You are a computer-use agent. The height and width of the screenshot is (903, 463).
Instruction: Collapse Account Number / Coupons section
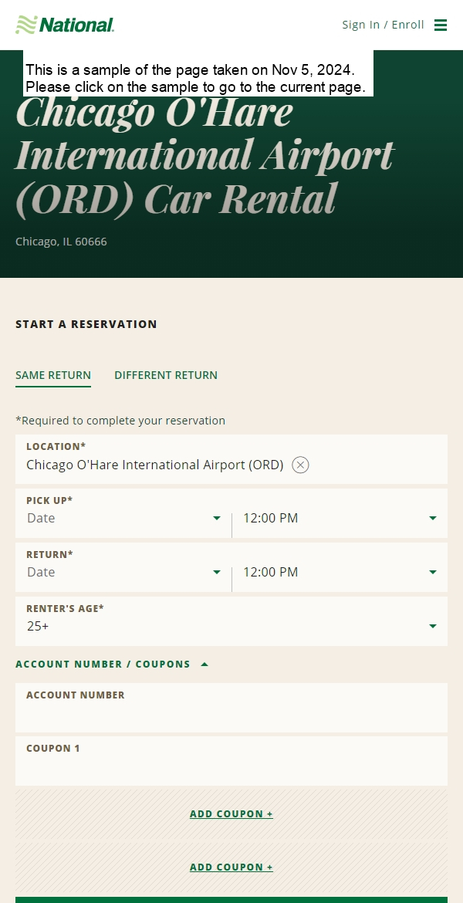[112, 664]
